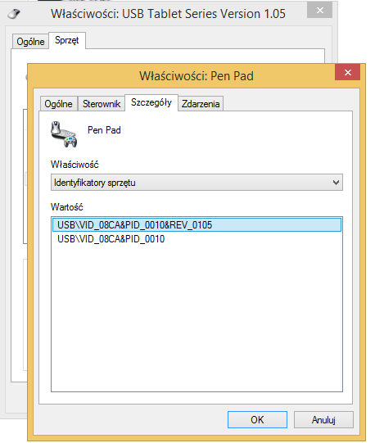Close the Pen Pad properties dialog

pos(347,72)
